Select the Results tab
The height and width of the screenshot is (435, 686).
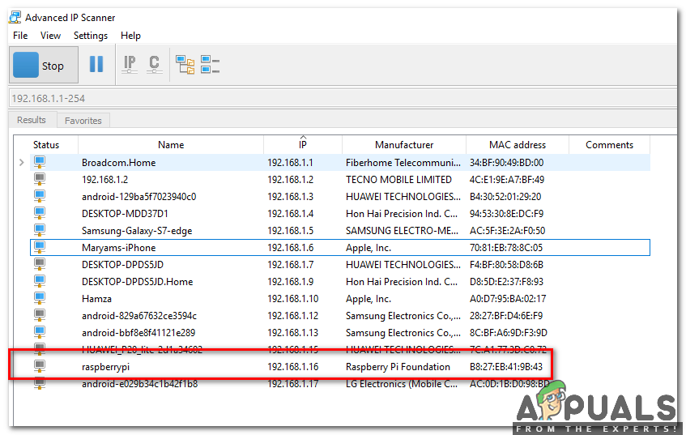click(x=32, y=120)
